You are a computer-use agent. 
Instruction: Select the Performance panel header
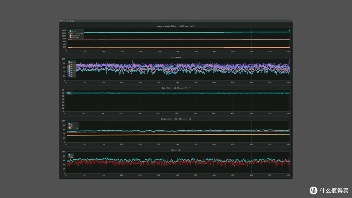[x=176, y=21]
